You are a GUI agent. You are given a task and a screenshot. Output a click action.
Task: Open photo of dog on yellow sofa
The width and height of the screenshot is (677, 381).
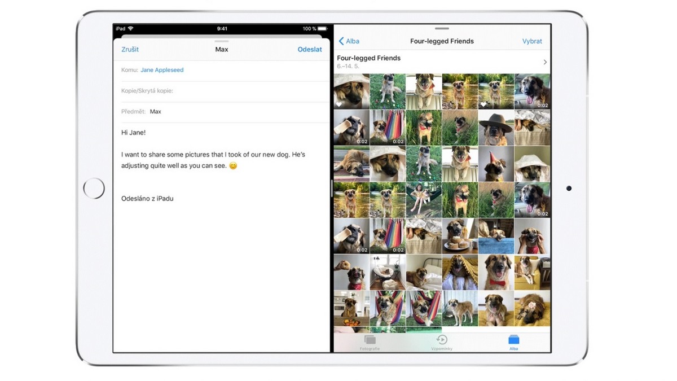(532, 272)
